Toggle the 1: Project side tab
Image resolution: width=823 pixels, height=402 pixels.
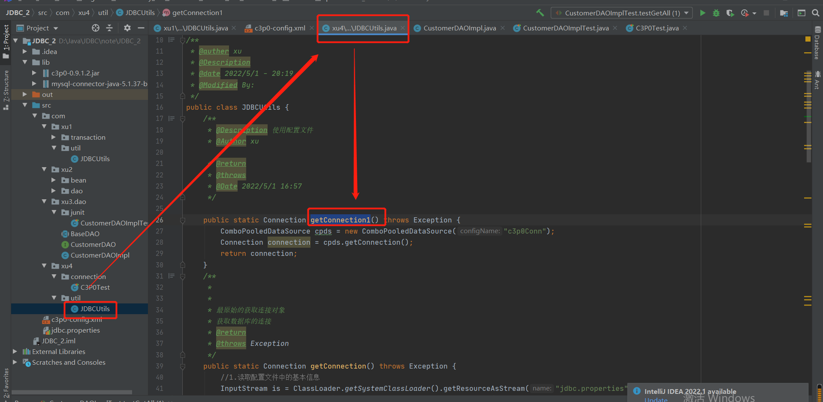click(6, 41)
